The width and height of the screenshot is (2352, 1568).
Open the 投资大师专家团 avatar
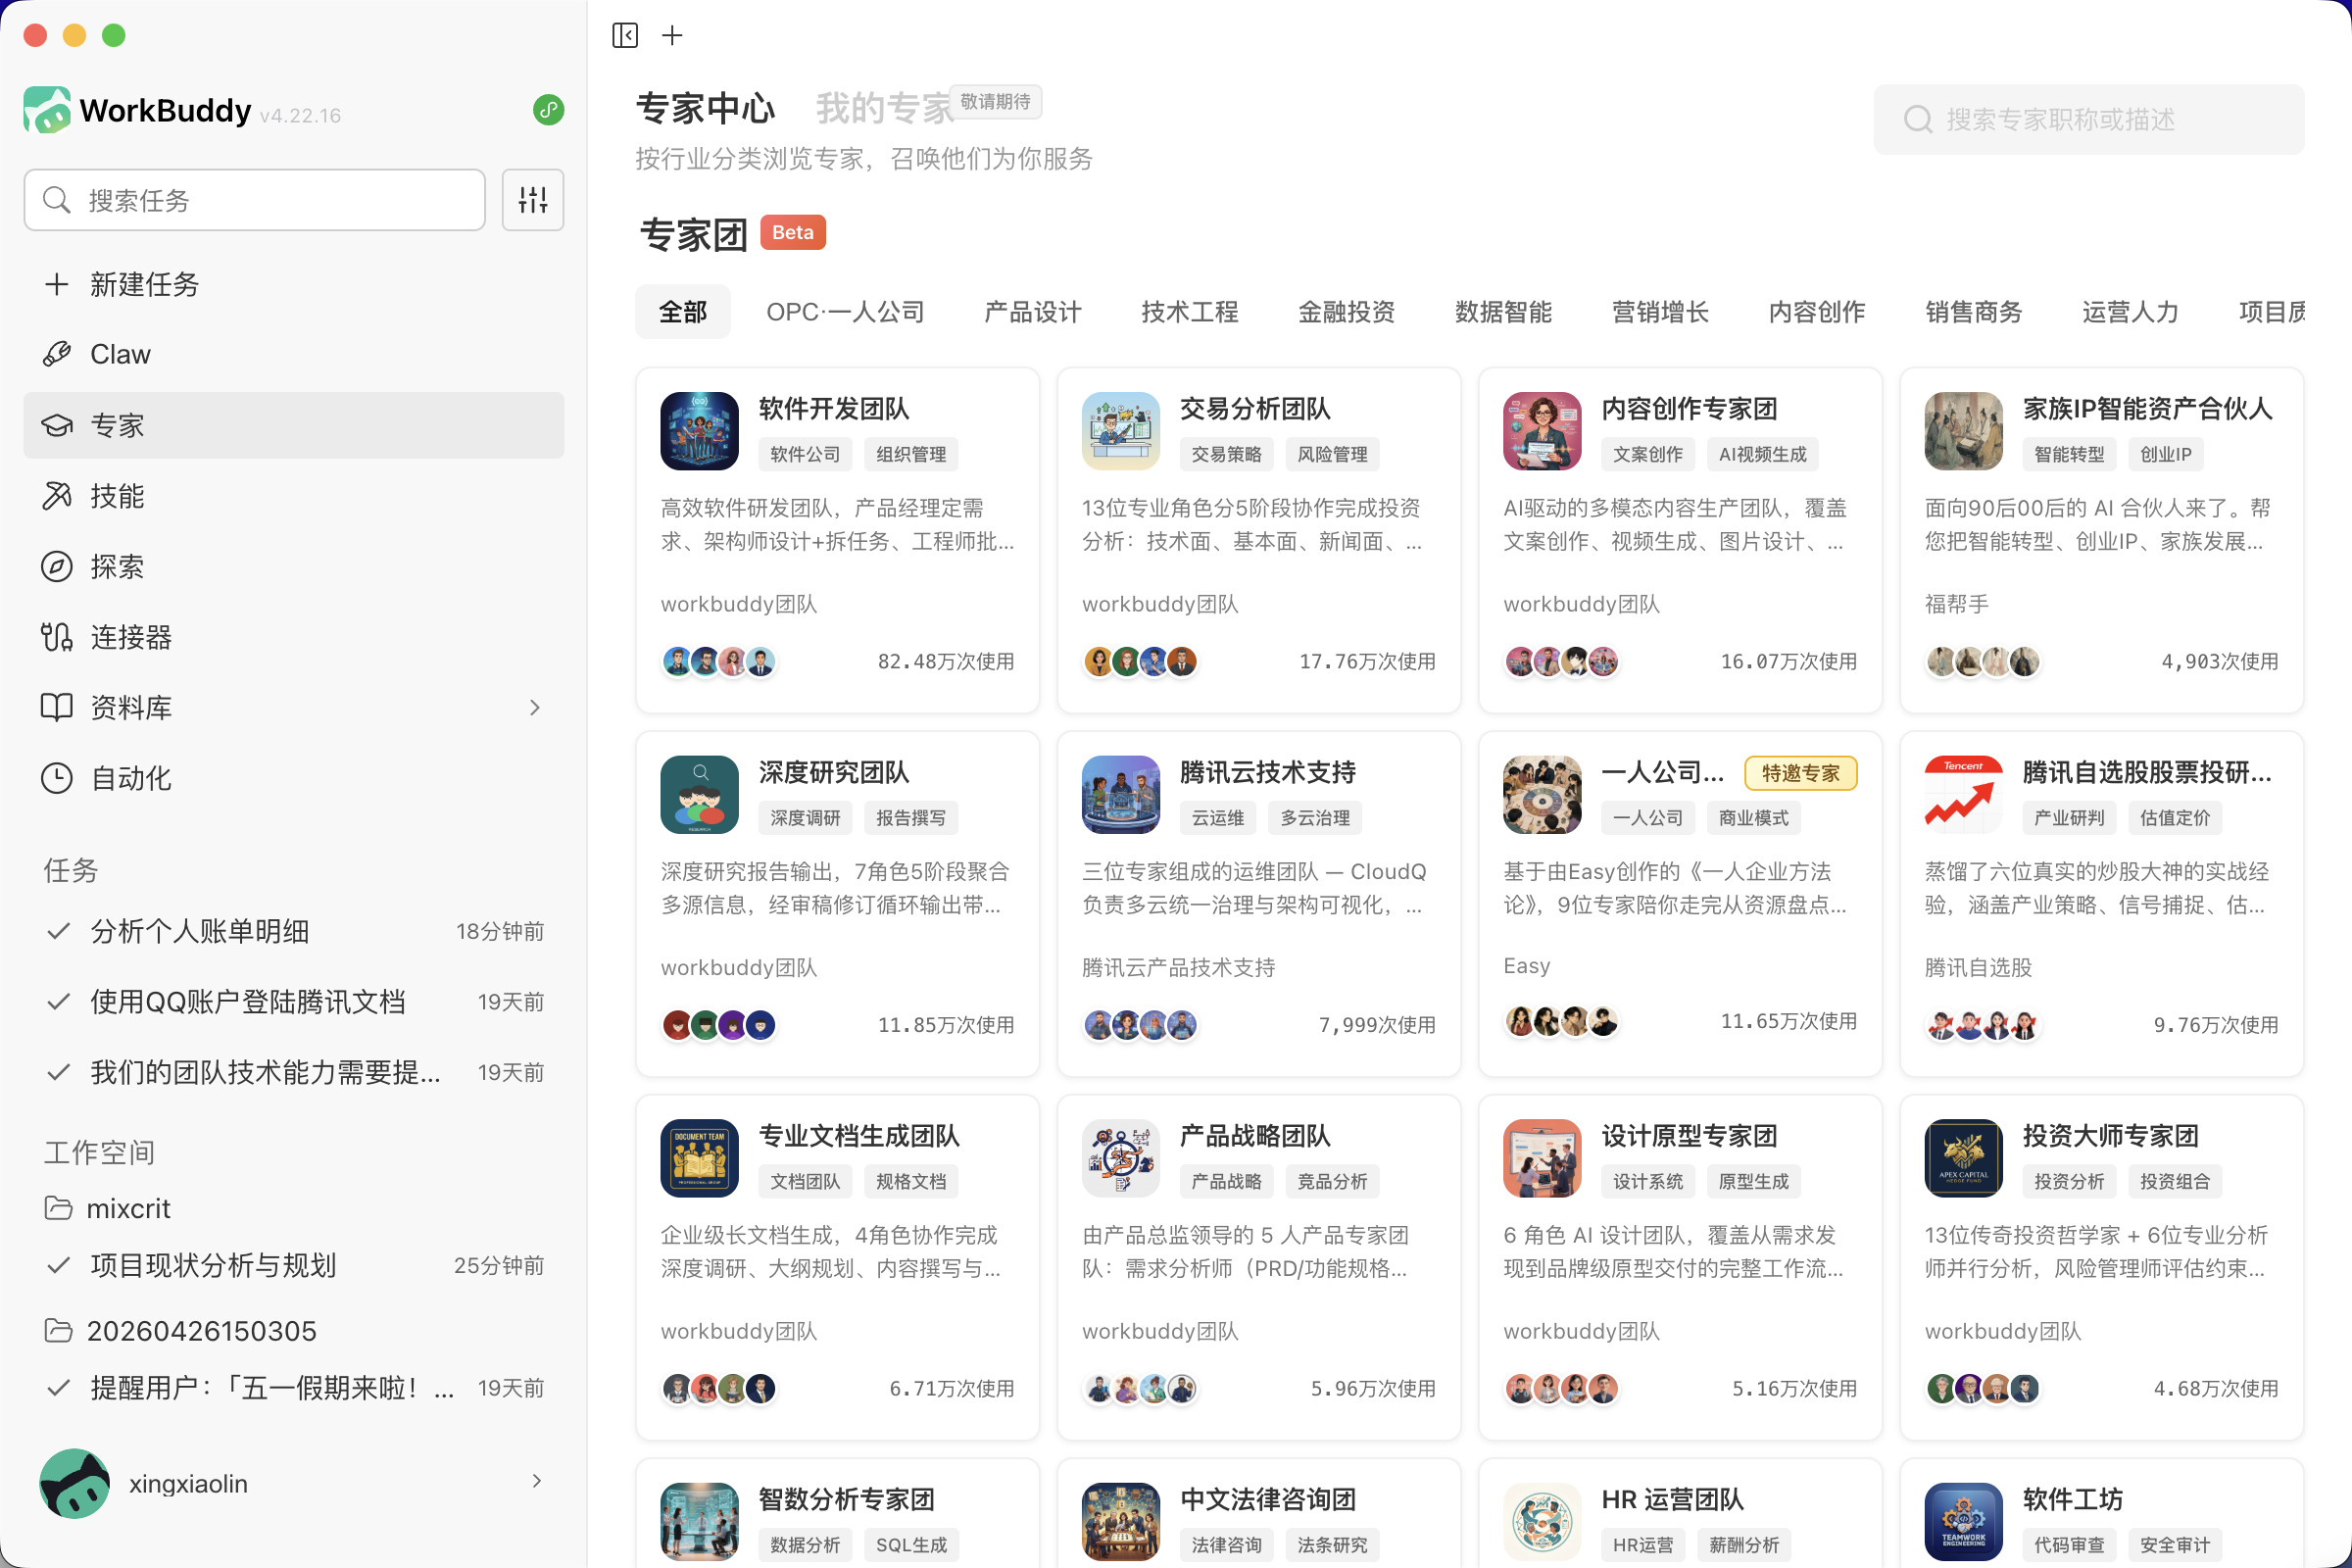1964,1158
